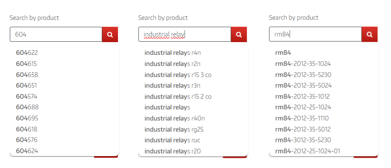Select suggestion 604576
391x168 pixels.
click(27, 140)
